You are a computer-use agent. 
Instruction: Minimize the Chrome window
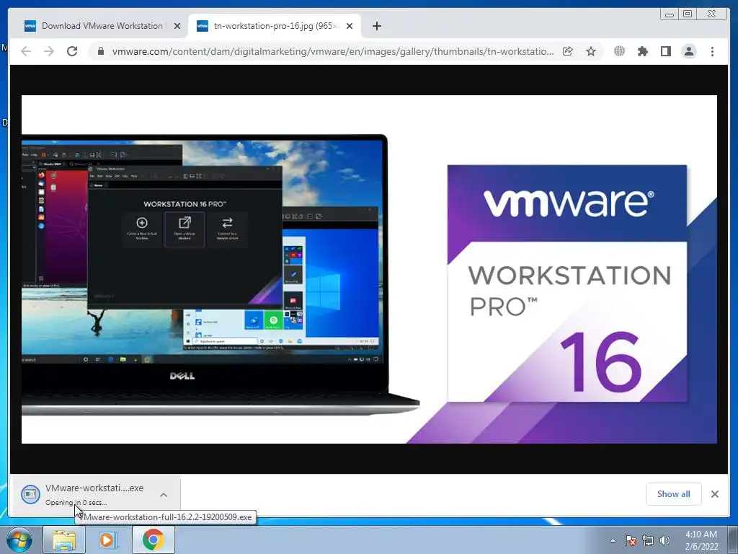coord(670,14)
